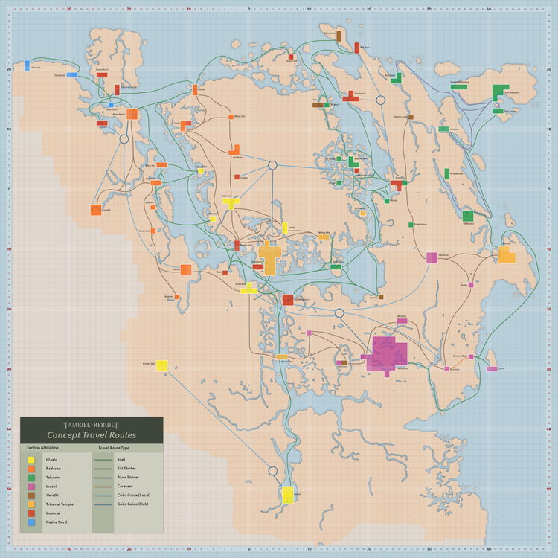
Task: Click the Faction Affiliation legend heading
Action: (x=42, y=448)
